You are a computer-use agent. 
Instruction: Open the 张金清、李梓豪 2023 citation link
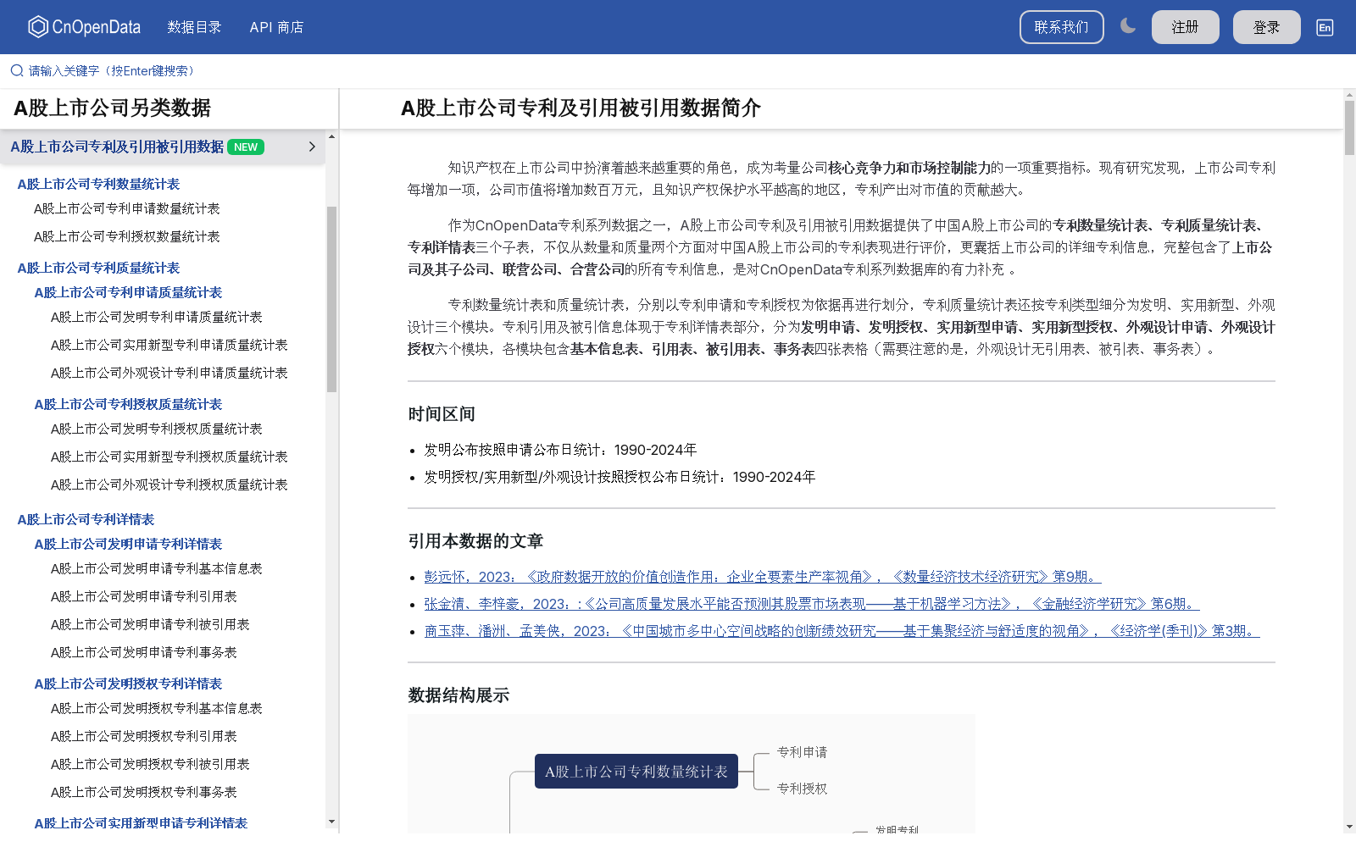click(x=812, y=604)
